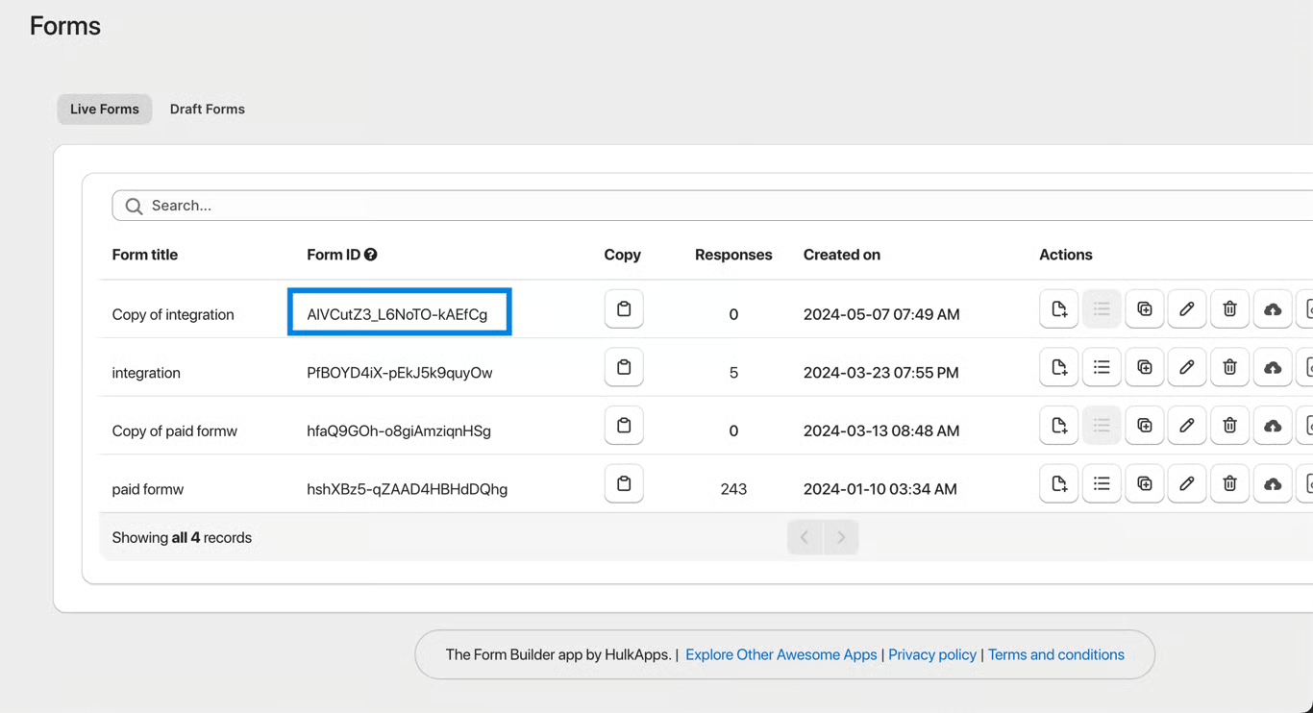The image size is (1313, 713).
Task: Click cloud upload icon for Copy of integration
Action: (1273, 309)
